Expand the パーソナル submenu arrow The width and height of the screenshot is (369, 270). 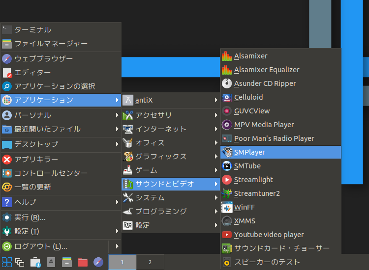click(x=117, y=115)
